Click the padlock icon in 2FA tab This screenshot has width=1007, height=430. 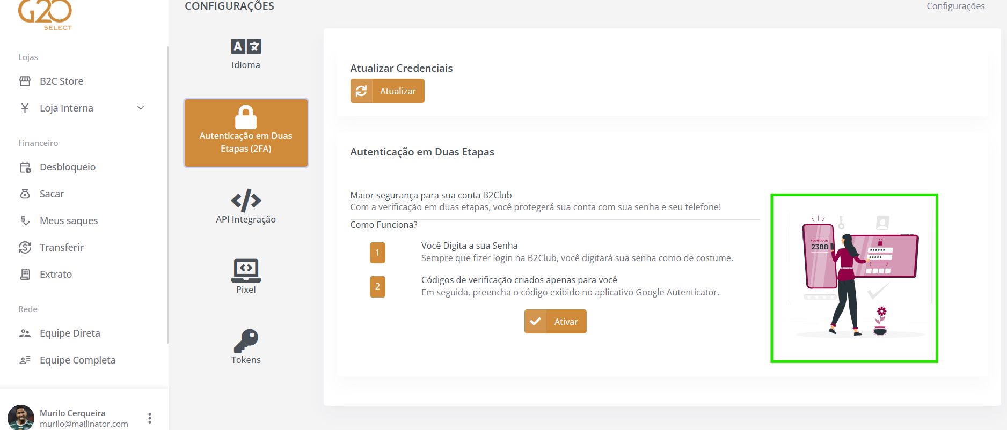point(246,117)
